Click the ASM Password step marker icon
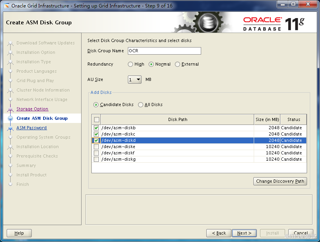320x242 pixels. click(x=11, y=128)
